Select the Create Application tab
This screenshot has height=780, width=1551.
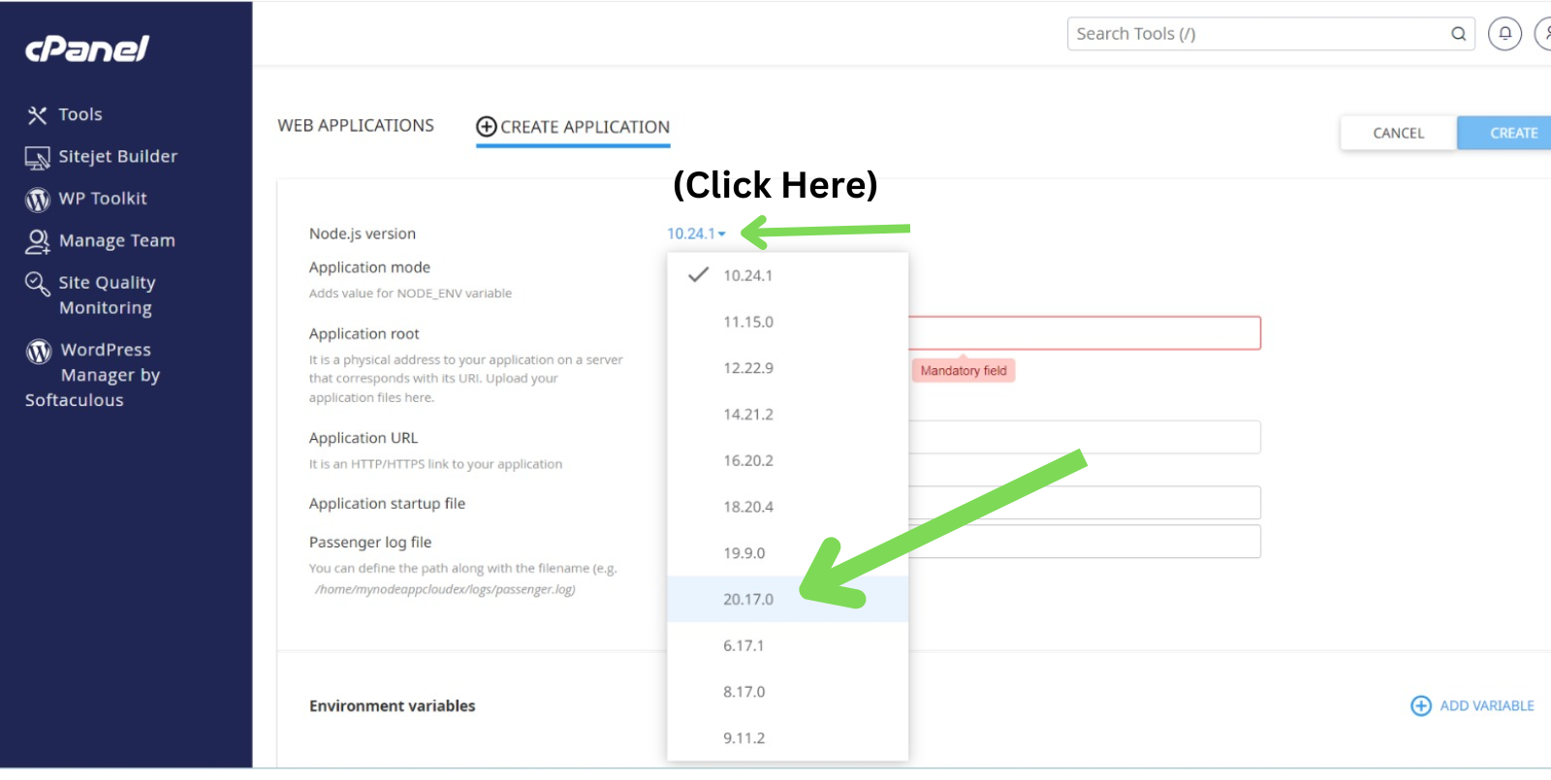(x=573, y=127)
